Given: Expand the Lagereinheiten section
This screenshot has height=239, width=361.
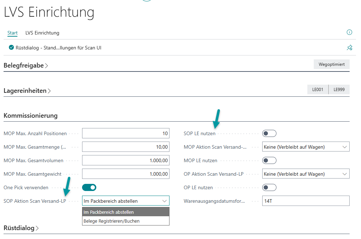Looking at the screenshot, I should click(x=27, y=91).
